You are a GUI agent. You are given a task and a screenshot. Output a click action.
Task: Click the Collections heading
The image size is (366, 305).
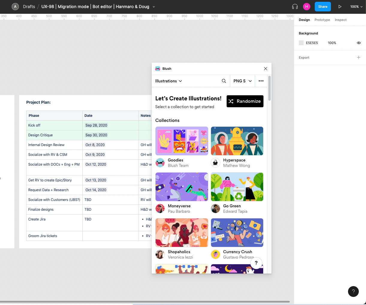(x=167, y=120)
